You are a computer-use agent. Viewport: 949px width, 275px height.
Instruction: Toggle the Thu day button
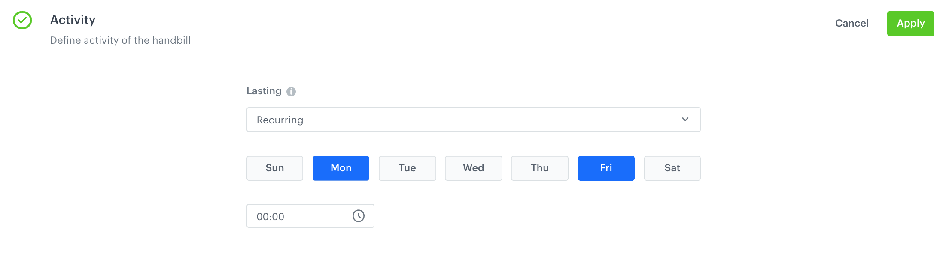click(x=540, y=168)
